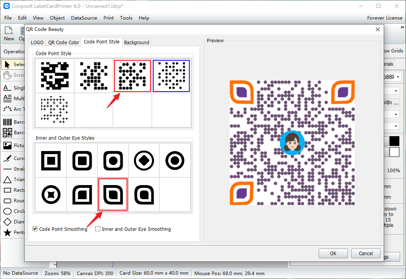
Task: Choose the plain square eye style
Action: (x=51, y=160)
